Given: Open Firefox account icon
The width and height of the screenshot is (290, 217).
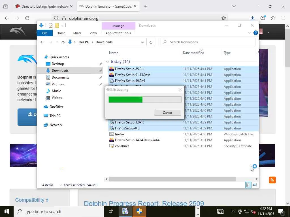Looking at the screenshot, I should (263, 18).
